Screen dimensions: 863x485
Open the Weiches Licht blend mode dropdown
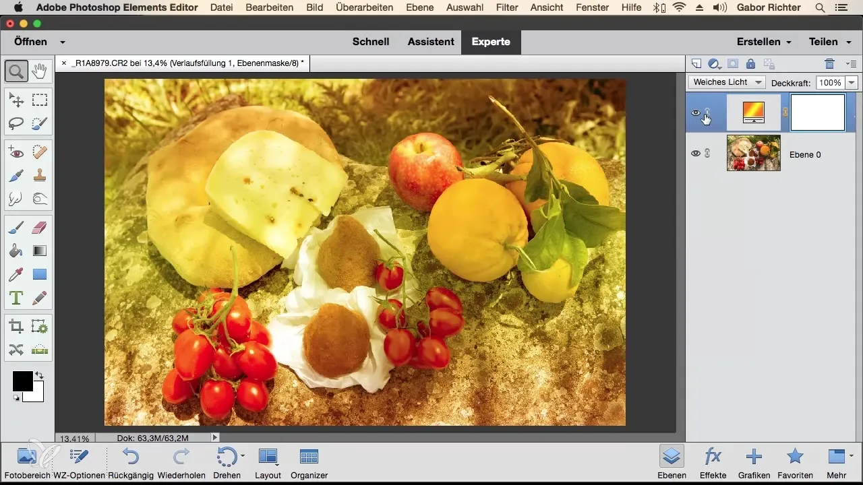pos(727,82)
